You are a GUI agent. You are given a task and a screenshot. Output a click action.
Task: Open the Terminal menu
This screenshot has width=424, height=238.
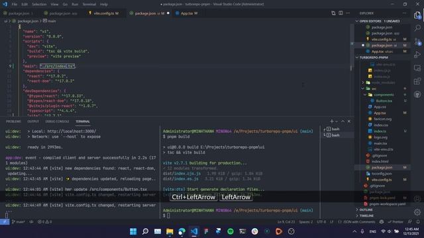pyautogui.click(x=89, y=5)
